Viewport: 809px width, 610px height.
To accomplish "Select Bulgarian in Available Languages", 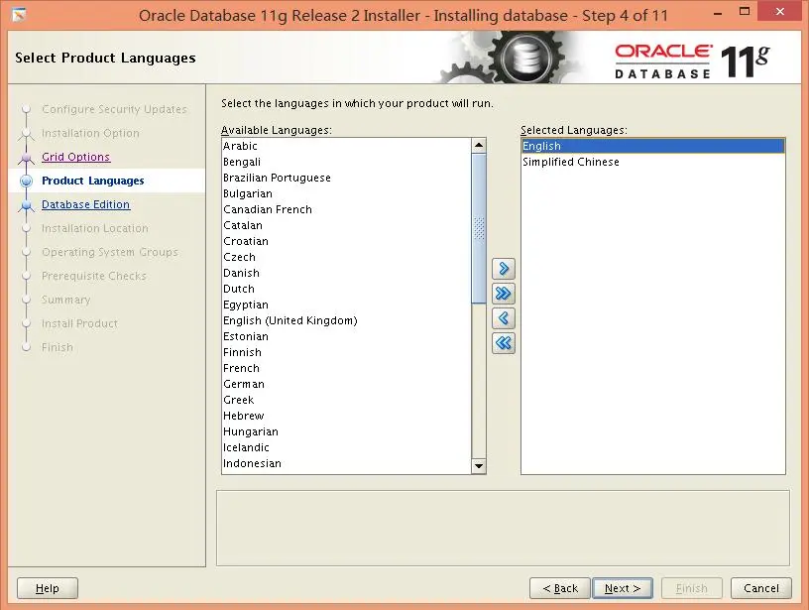I will click(346, 193).
